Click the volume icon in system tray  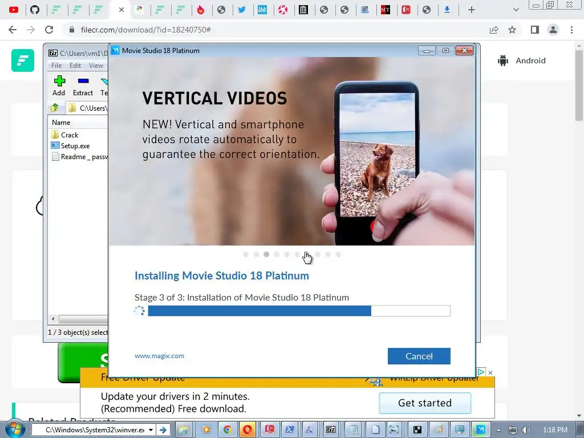(526, 430)
